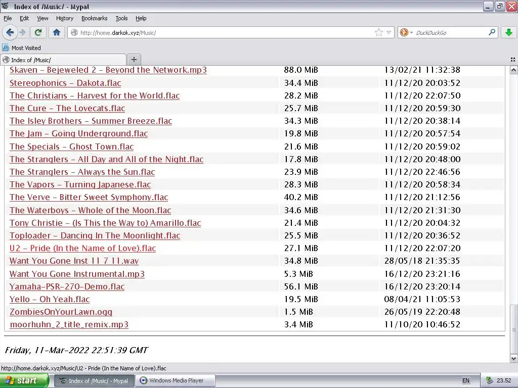Open the DuckDuckGo search engine selector
This screenshot has width=518, height=388.
406,32
